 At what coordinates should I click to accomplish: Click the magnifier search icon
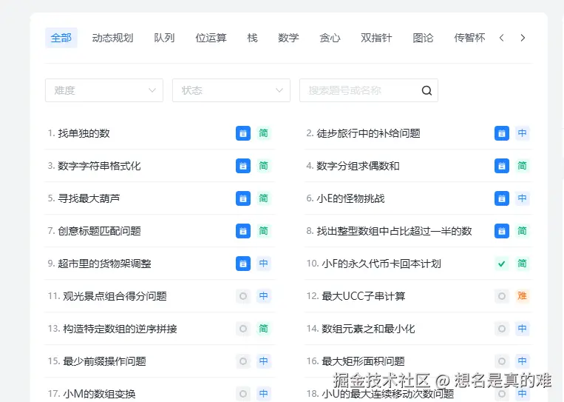tap(427, 90)
